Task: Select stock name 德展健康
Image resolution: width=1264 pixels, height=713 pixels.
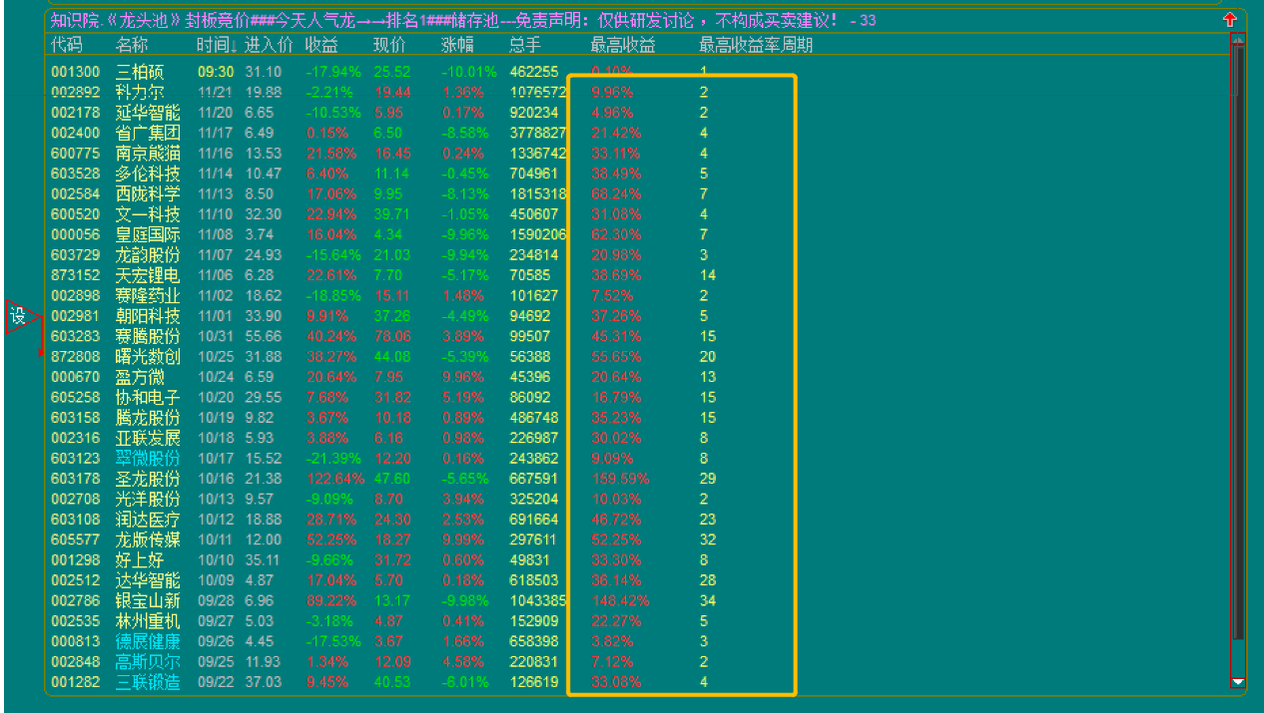Action: tap(148, 641)
